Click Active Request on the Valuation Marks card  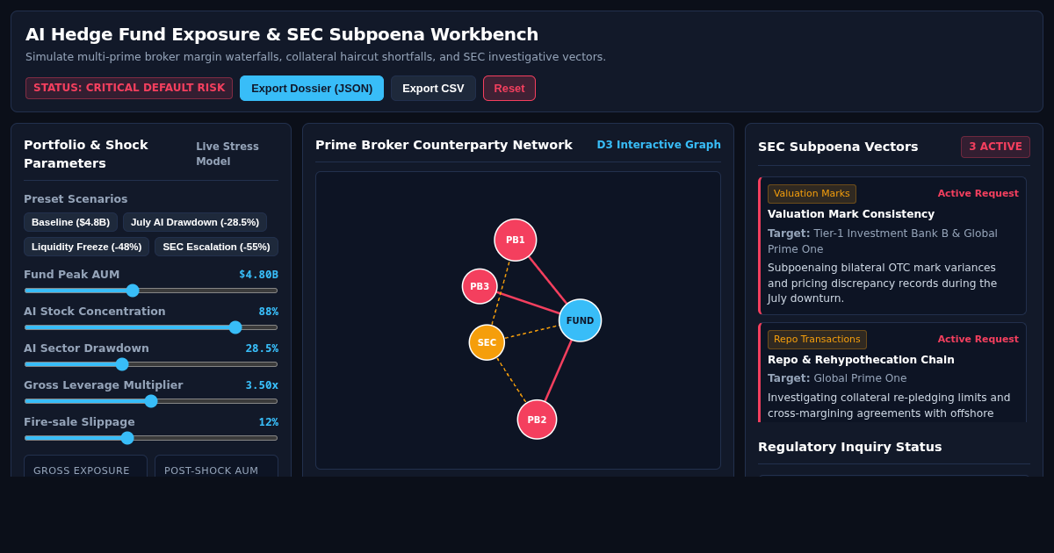(x=978, y=194)
